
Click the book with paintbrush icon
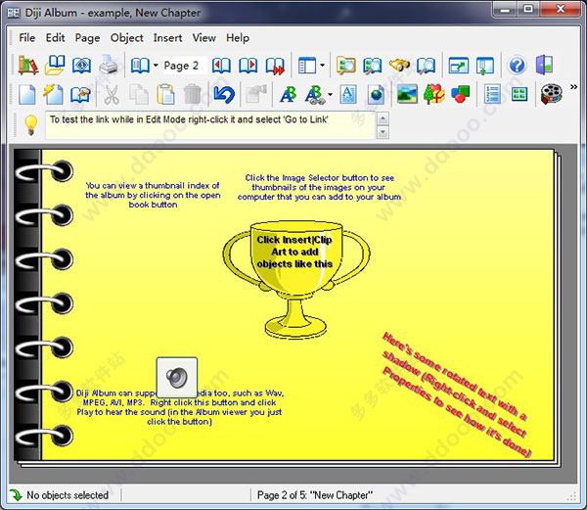(x=81, y=94)
